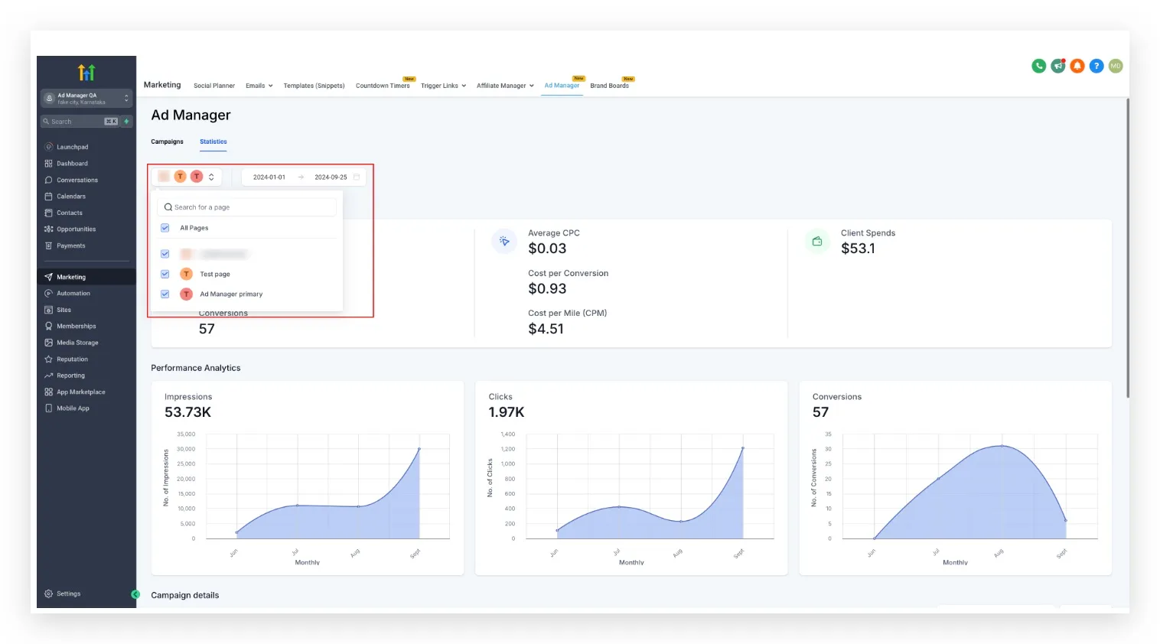Open the orange notifications bell
Screen dimensions: 1160x644
1077,66
